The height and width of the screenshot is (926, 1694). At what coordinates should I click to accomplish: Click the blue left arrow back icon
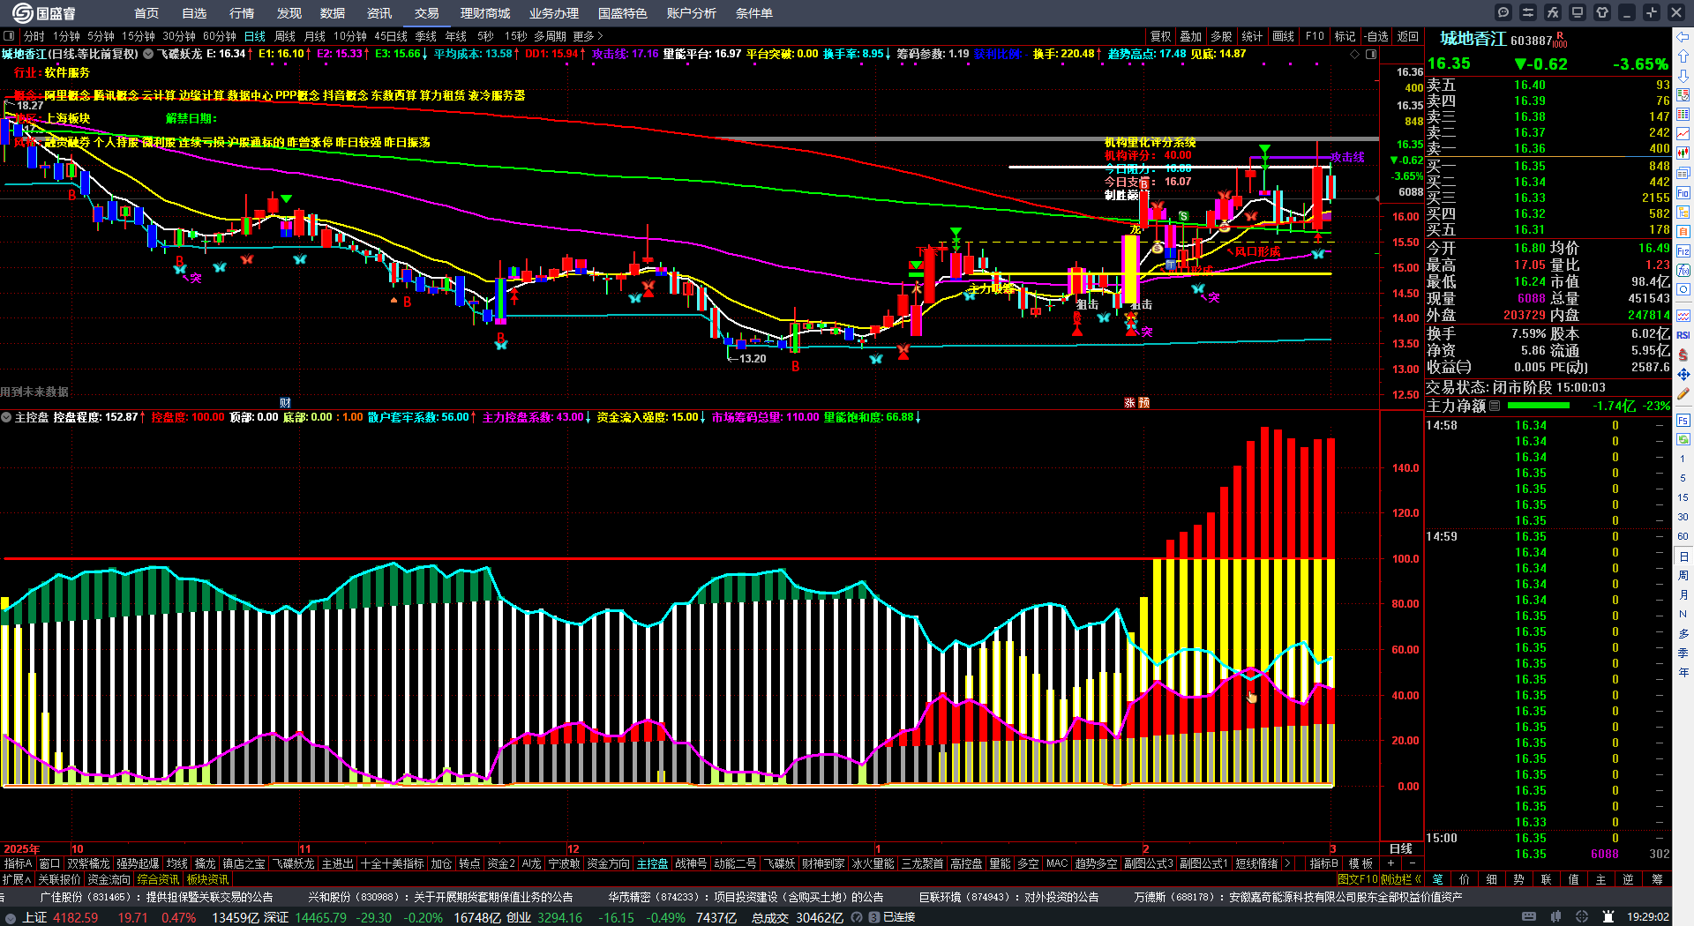point(1683,37)
